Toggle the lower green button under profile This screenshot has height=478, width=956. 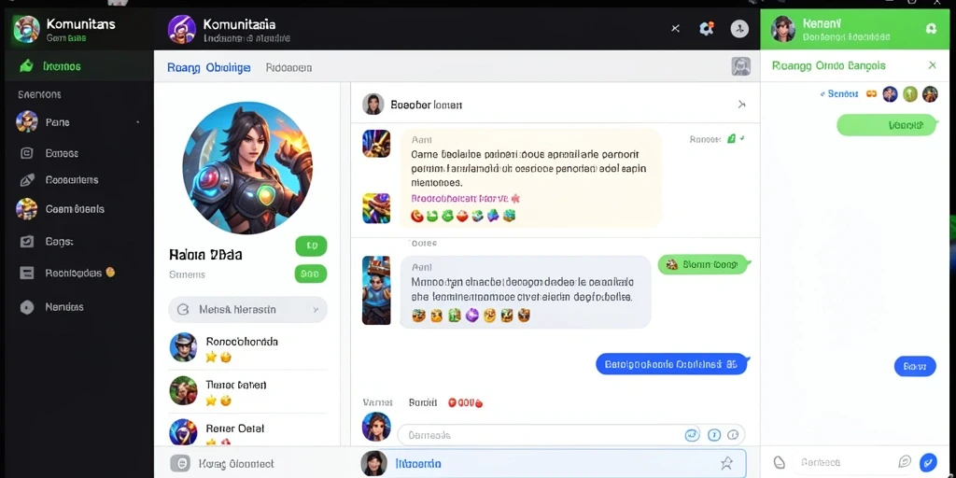[311, 274]
